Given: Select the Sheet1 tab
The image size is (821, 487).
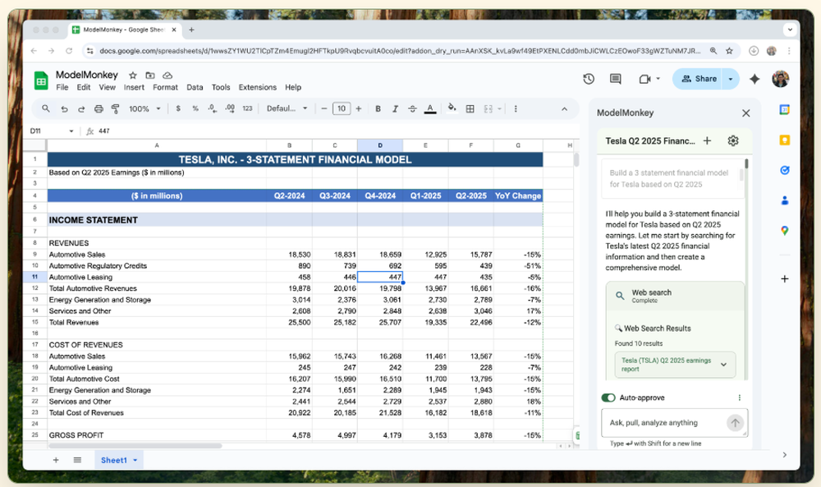Looking at the screenshot, I should pos(114,461).
